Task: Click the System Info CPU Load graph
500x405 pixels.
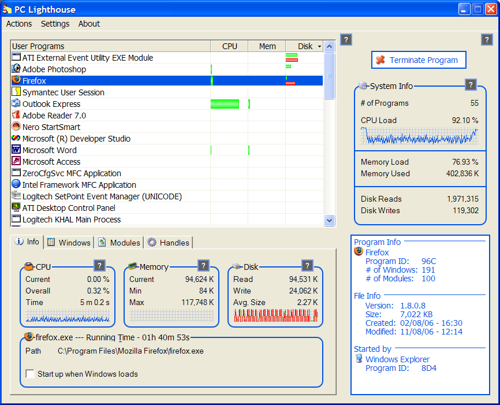Action: point(420,136)
